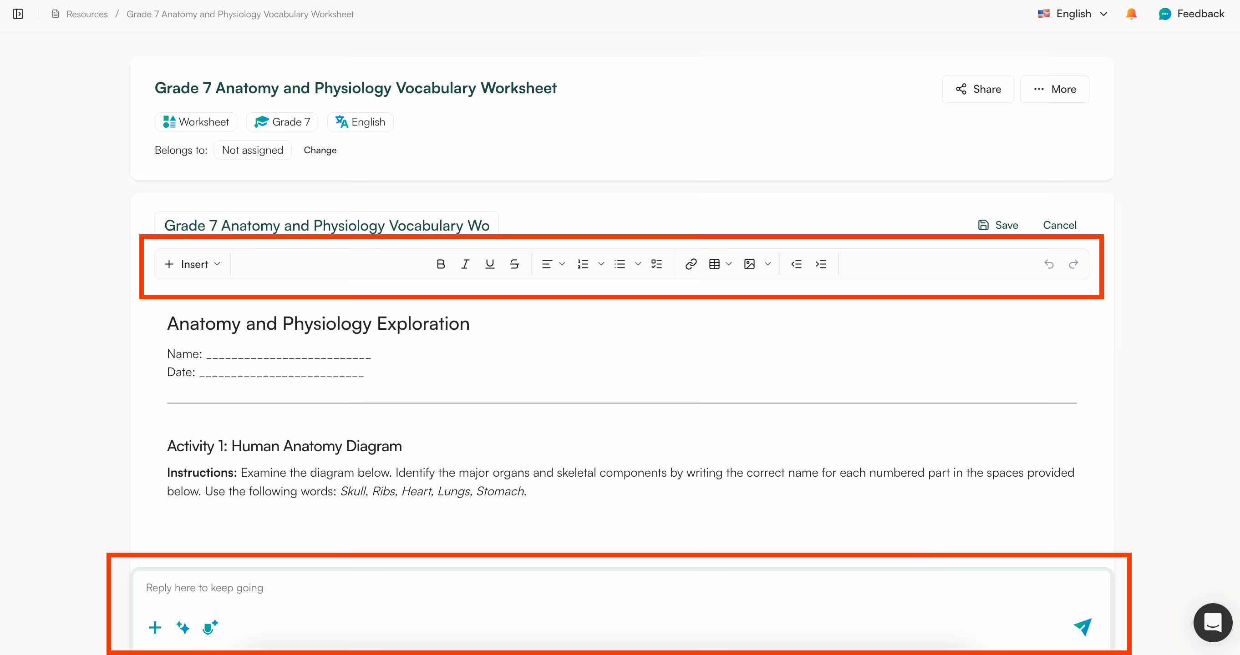Start voice input with the microphone icon
Viewport: 1240px width, 655px height.
(x=209, y=627)
